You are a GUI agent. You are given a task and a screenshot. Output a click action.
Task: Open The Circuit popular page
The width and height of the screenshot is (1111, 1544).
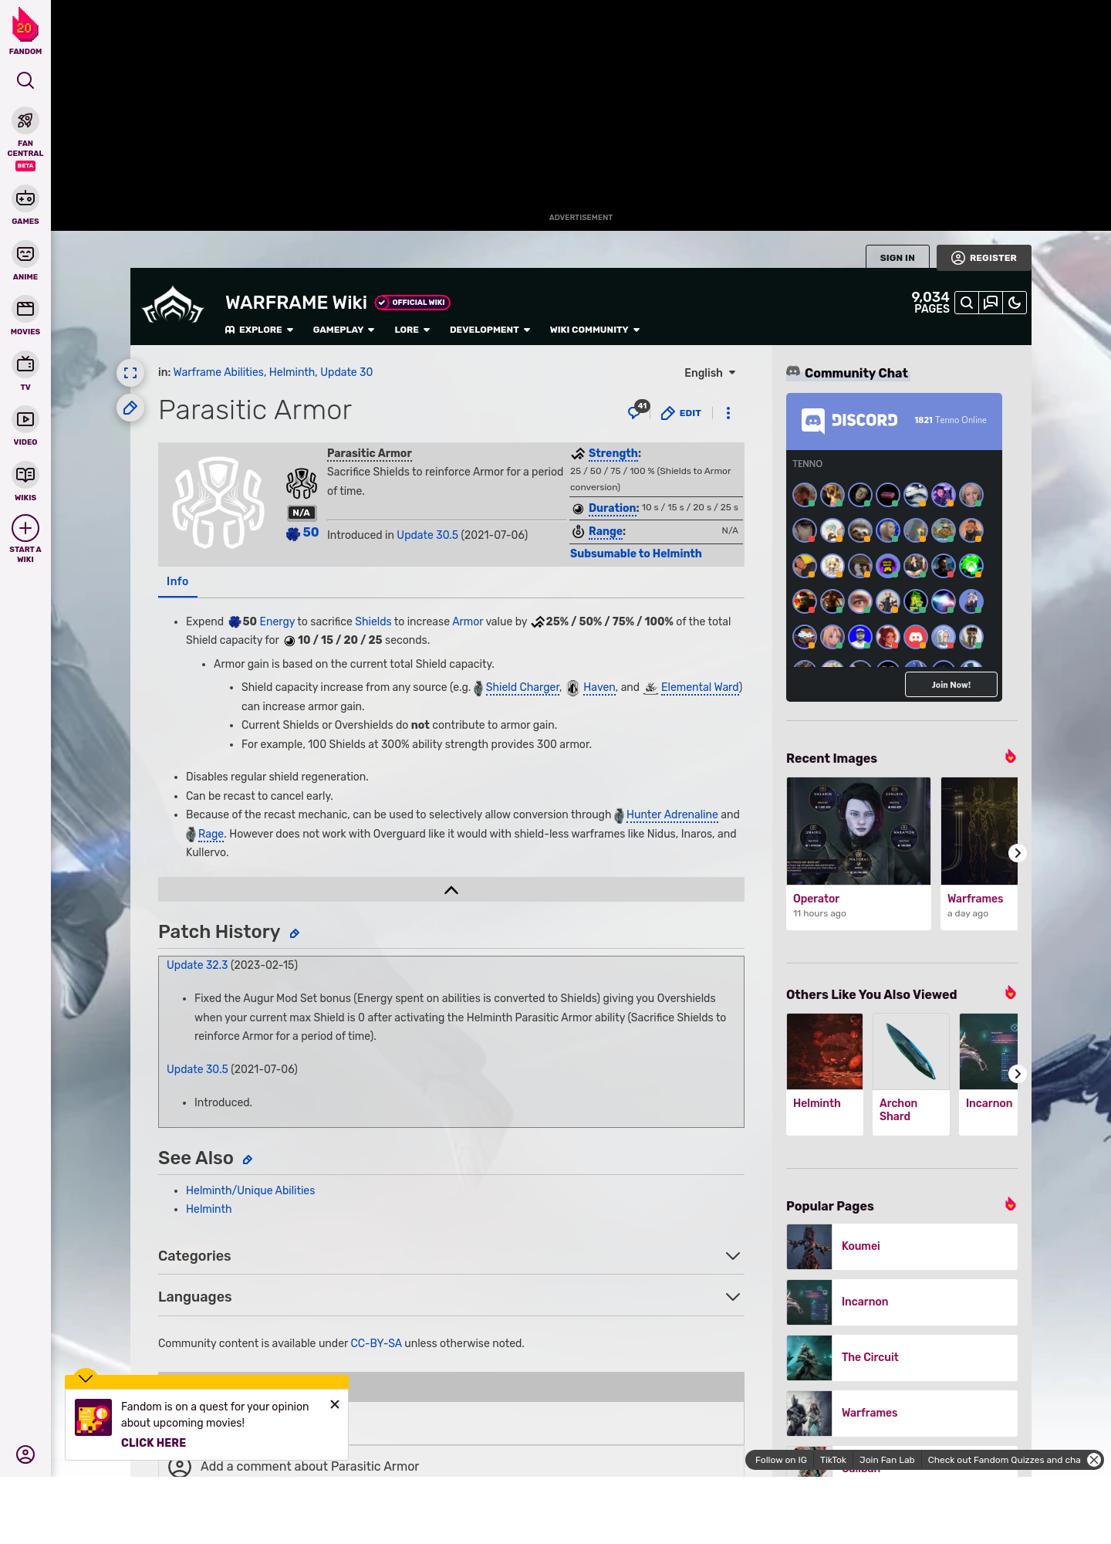(902, 1357)
